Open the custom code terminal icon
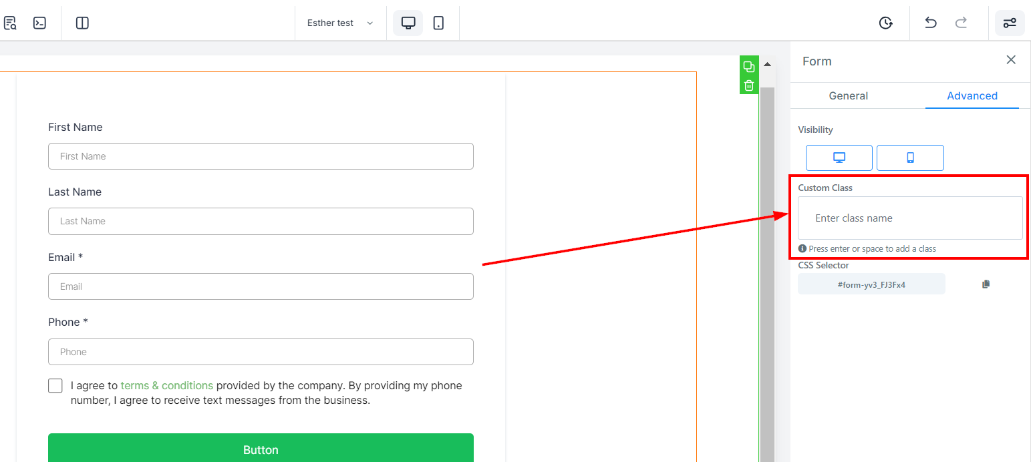This screenshot has height=462, width=1031. point(40,23)
